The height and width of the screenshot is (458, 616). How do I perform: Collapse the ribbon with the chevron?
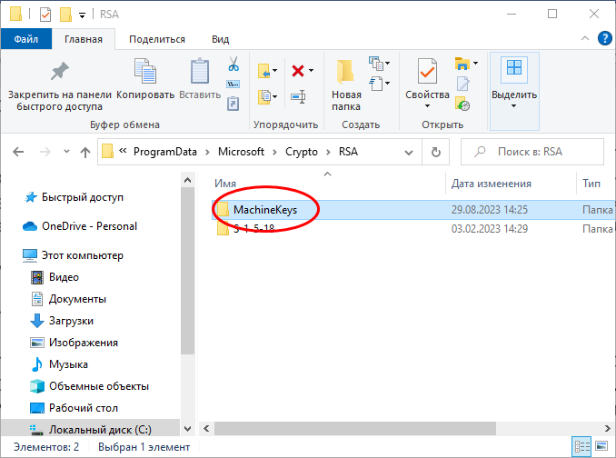tap(585, 38)
